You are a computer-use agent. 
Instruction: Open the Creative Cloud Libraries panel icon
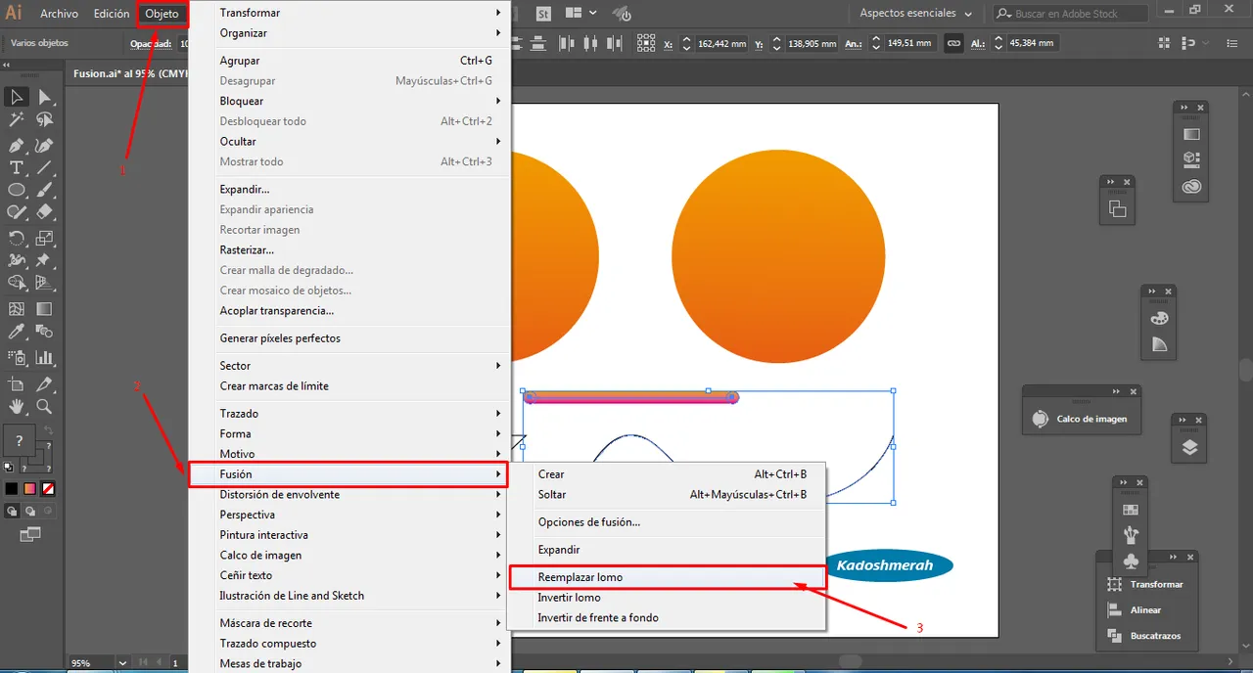coord(1191,187)
